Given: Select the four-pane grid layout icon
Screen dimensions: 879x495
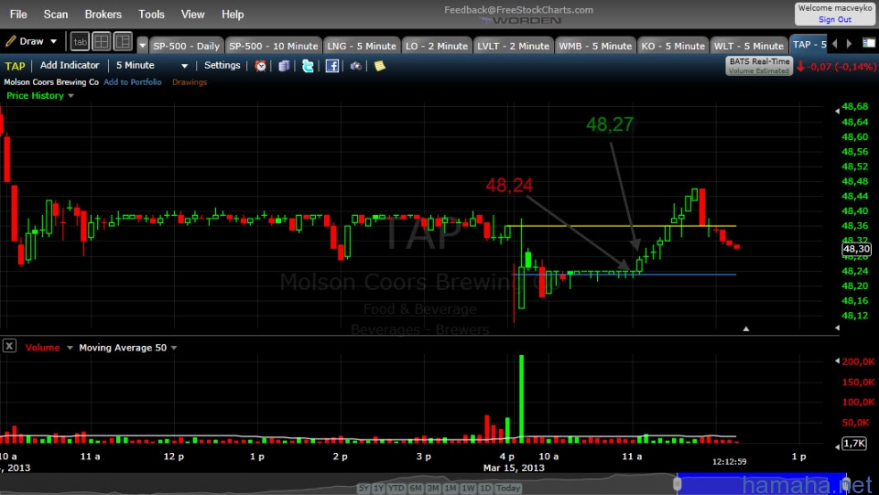Looking at the screenshot, I should (102, 41).
